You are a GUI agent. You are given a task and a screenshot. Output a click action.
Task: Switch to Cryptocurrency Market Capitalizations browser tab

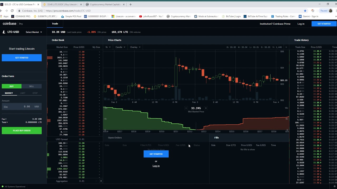[x=105, y=4]
